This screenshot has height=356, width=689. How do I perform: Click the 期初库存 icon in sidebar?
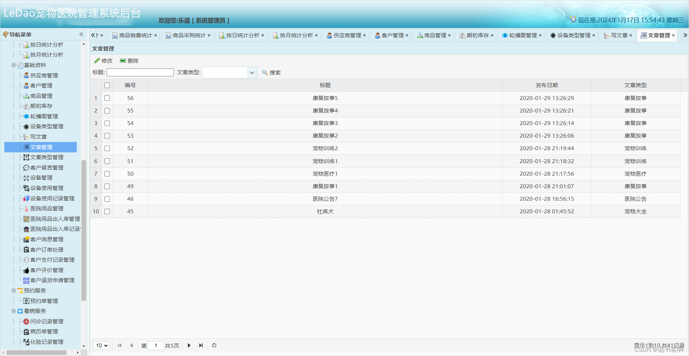click(26, 106)
